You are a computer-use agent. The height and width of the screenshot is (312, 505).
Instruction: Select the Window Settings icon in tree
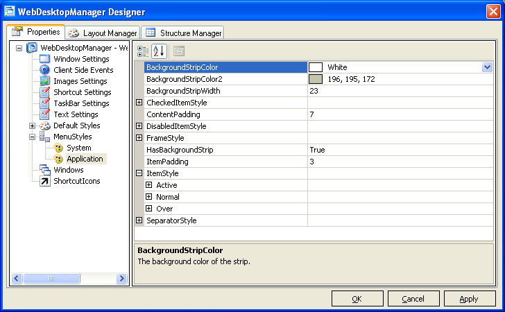(x=45, y=59)
